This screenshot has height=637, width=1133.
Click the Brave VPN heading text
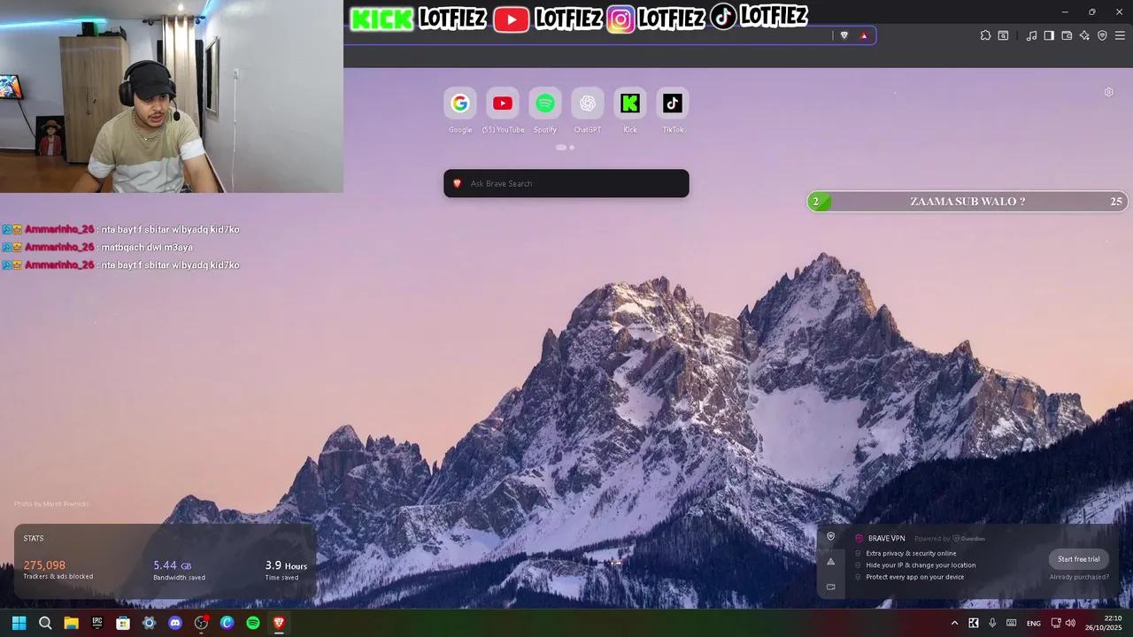coord(886,538)
